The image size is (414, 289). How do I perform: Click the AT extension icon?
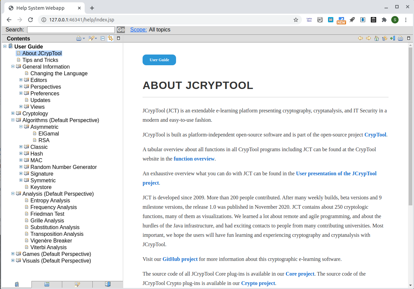tap(320, 20)
